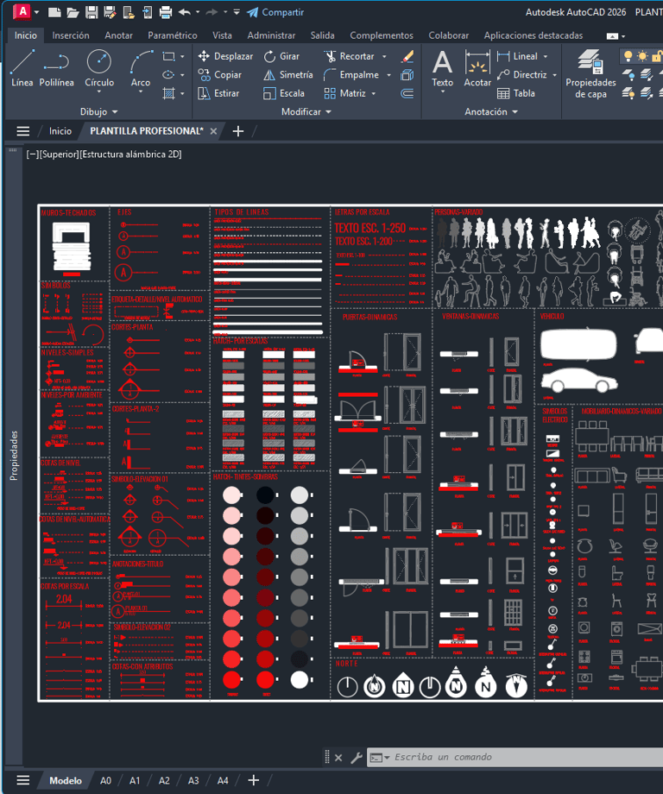Click the Estirar (stretch) tool

point(218,93)
